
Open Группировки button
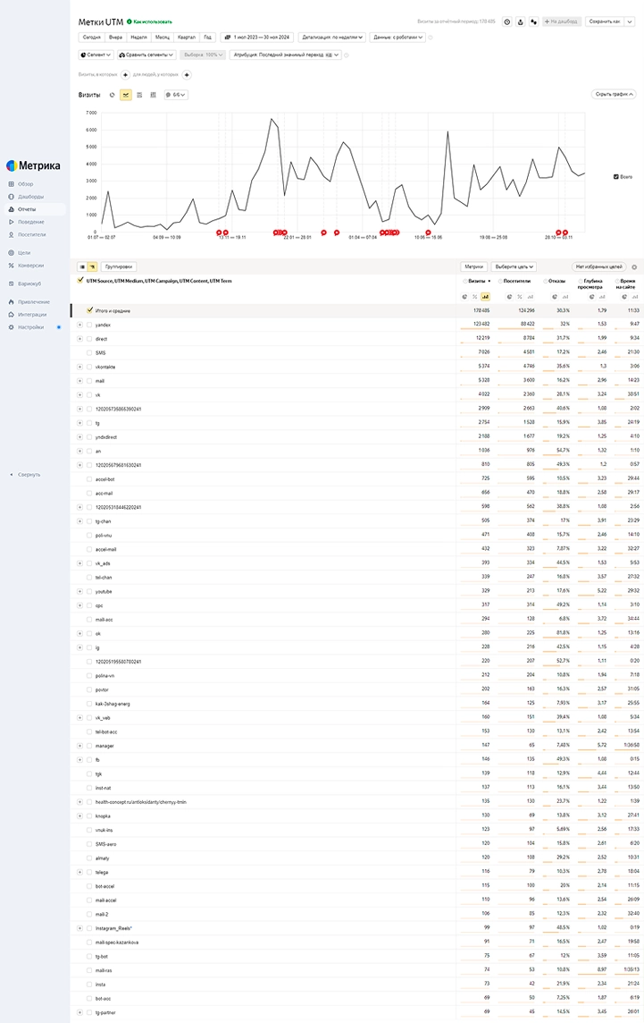[119, 266]
